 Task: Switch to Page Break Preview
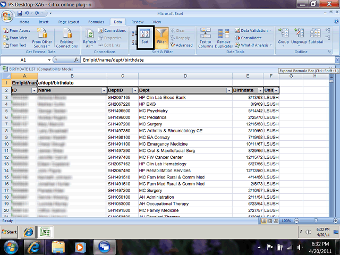tap(276, 221)
